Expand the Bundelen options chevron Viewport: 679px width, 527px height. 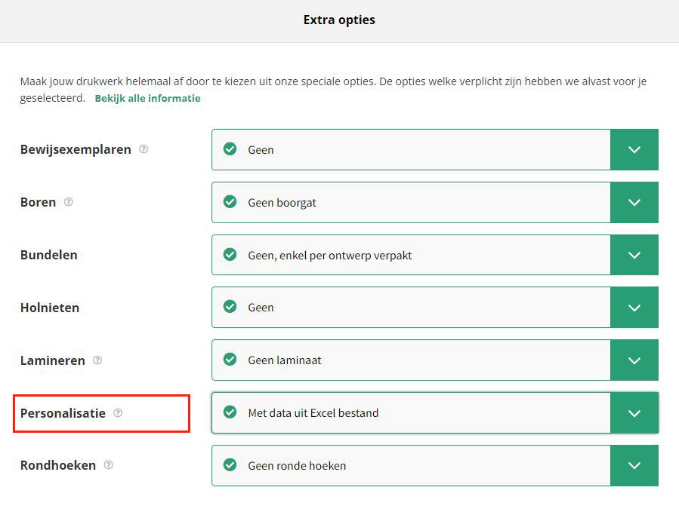[x=634, y=255]
